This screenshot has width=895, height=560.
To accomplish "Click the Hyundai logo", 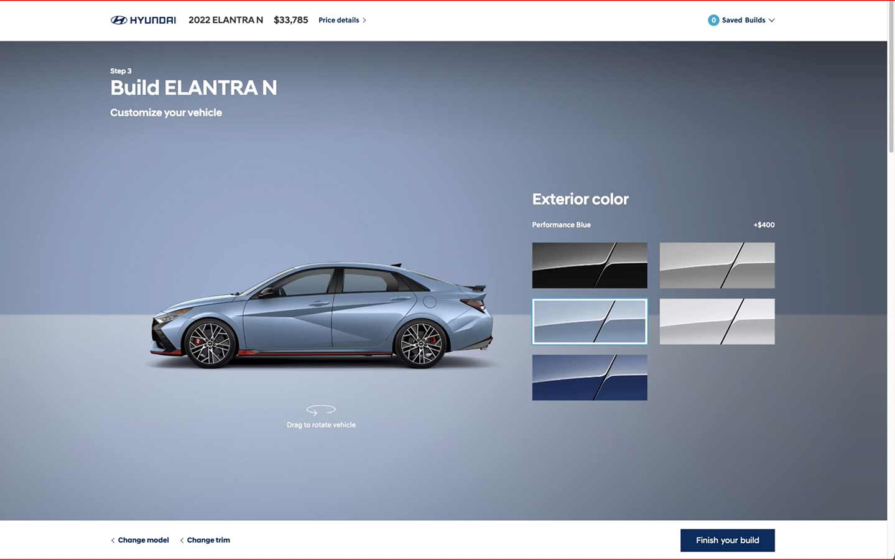I will click(x=143, y=20).
